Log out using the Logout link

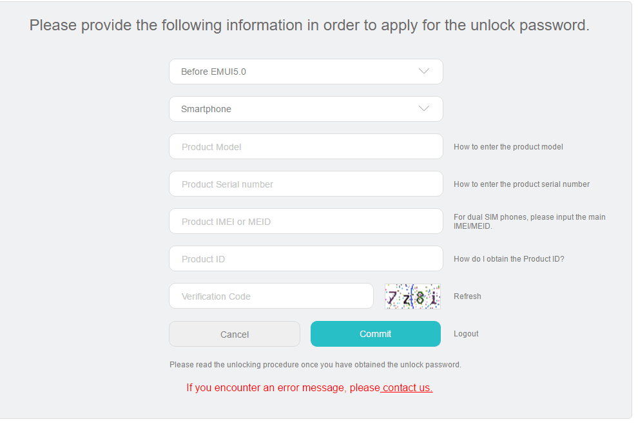[x=466, y=334]
